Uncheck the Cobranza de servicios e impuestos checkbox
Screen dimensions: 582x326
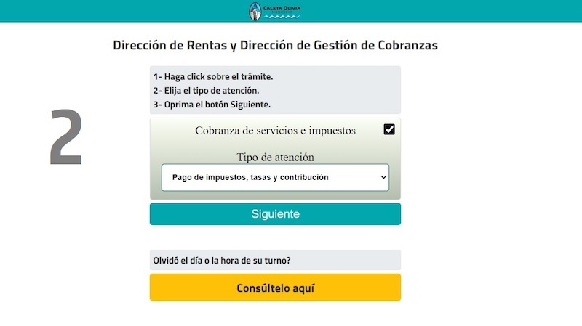tap(389, 129)
